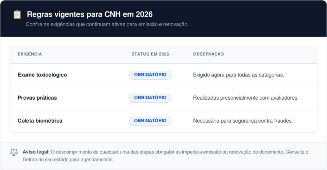Click the STATUS EM 2026 column header
The width and height of the screenshot is (327, 170).
(150, 54)
